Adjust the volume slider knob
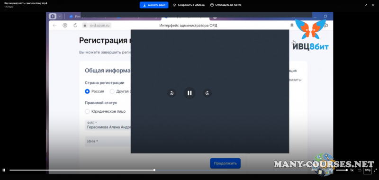379x180 pixels. (347, 170)
